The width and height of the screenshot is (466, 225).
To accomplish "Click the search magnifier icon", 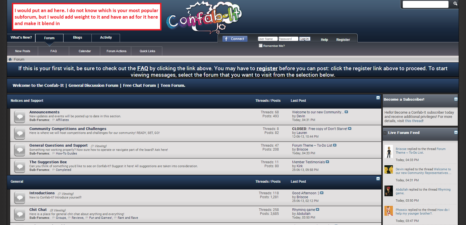I will pyautogui.click(x=455, y=4).
